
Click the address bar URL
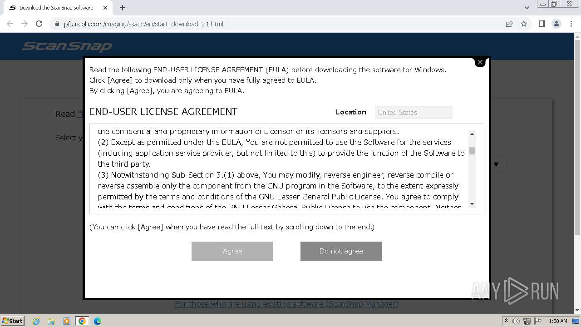coord(143,24)
